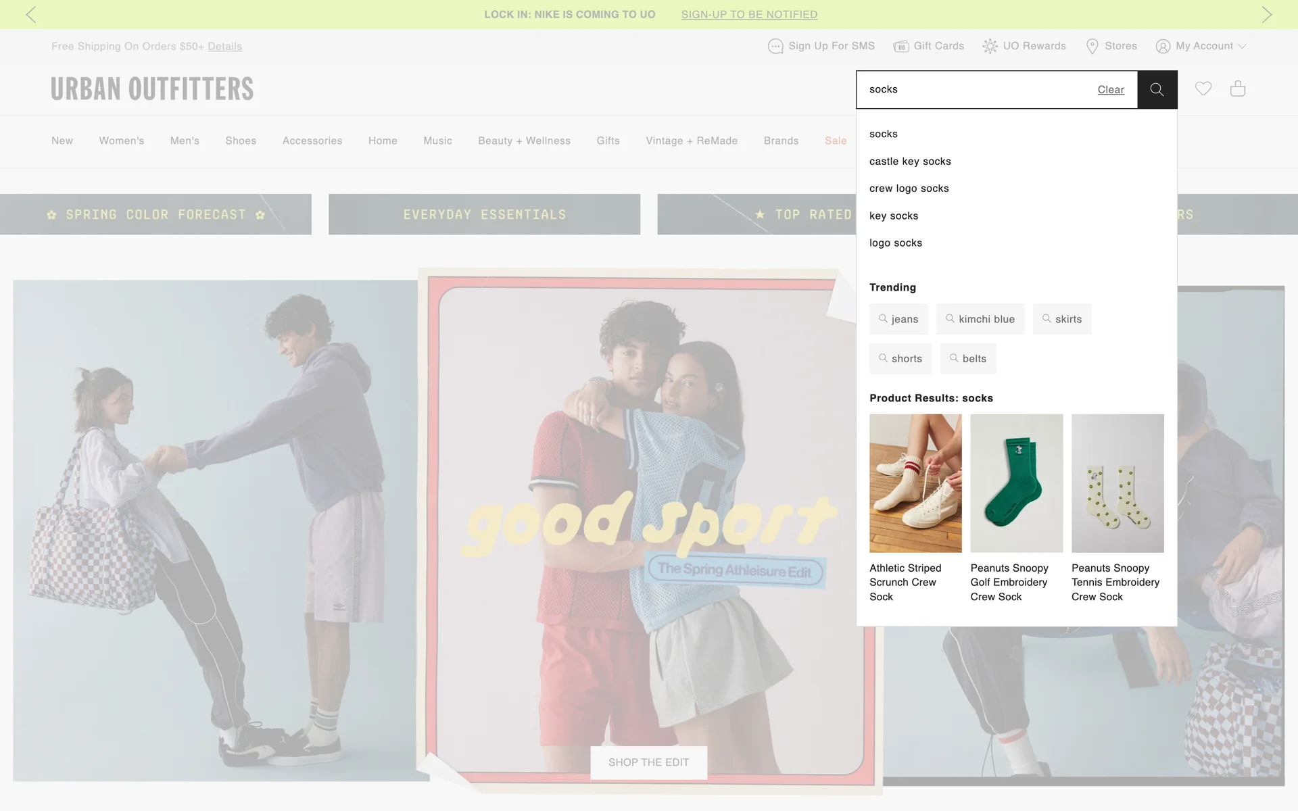Choose 'crew logo socks' suggestion
The image size is (1298, 811).
[x=909, y=189]
